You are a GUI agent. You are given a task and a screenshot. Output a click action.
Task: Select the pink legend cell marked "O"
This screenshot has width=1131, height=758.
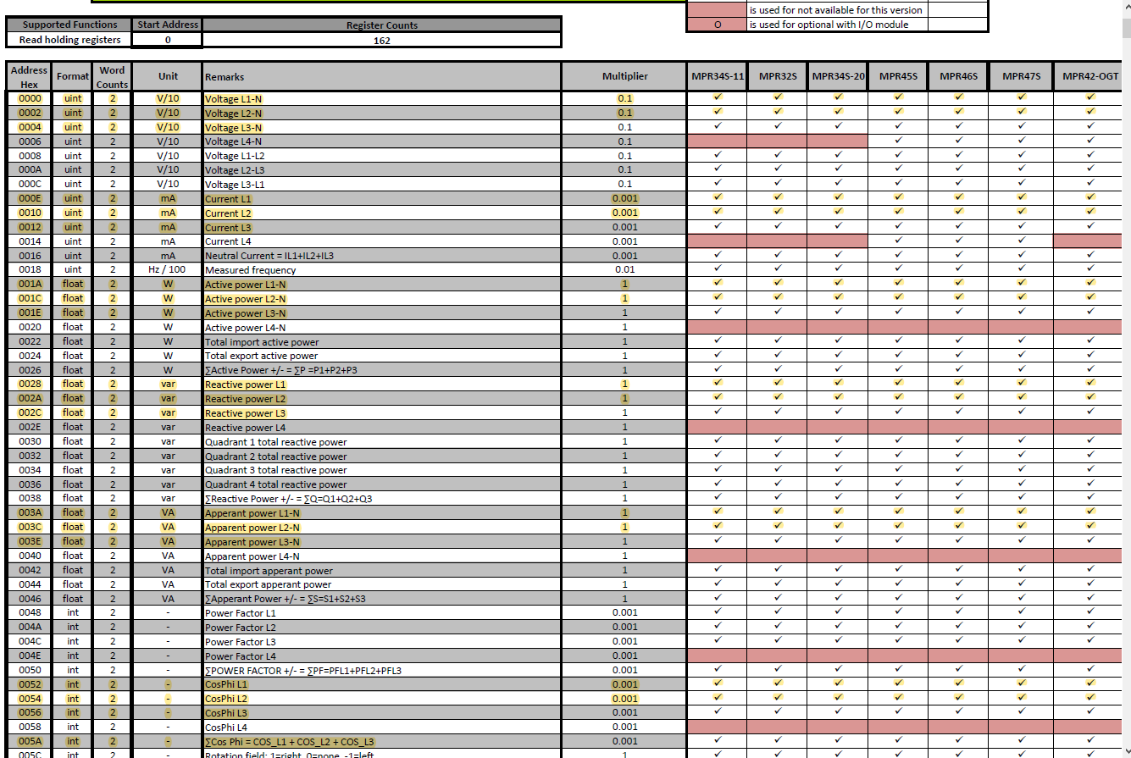point(717,25)
